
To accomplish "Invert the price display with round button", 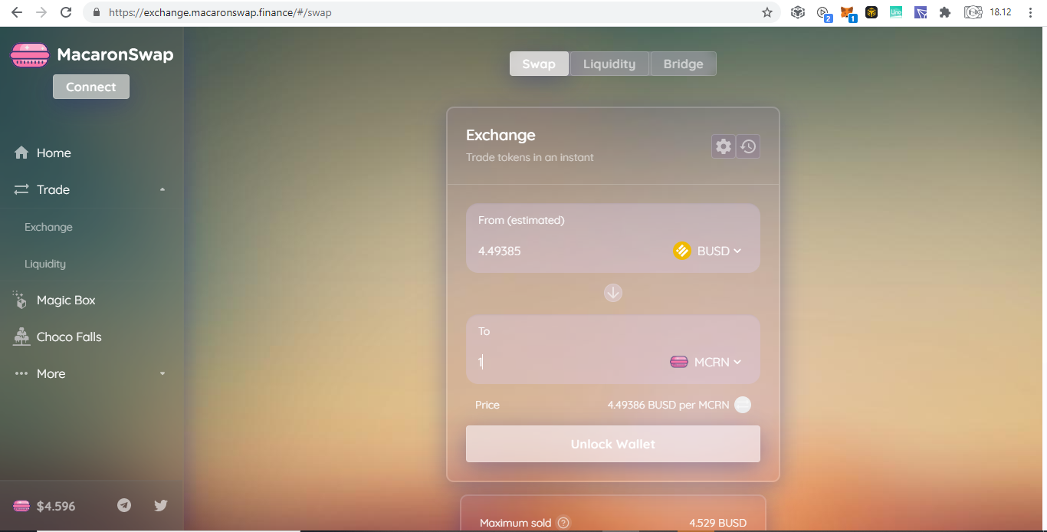I will point(743,405).
